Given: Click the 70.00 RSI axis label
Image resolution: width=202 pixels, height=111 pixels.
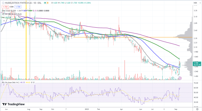Looking at the screenshot, I should pos(196,83).
